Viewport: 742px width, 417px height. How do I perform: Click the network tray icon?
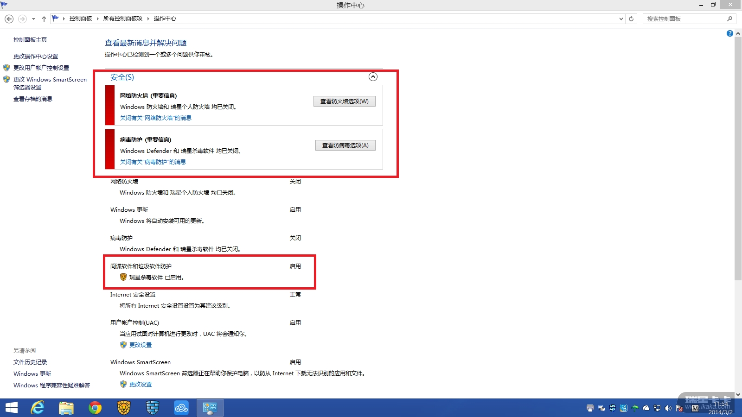click(x=657, y=408)
